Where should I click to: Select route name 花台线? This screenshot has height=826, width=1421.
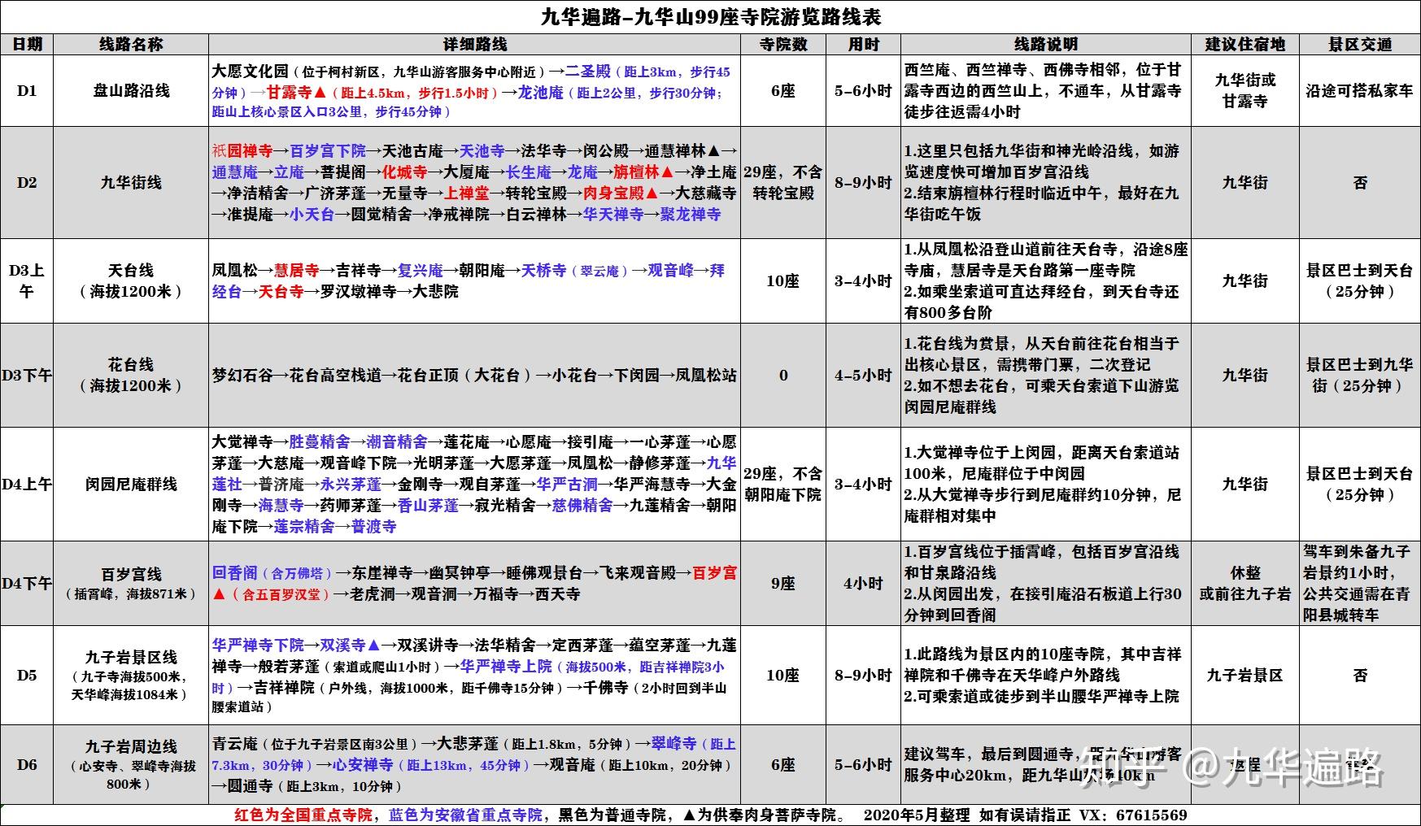(131, 365)
